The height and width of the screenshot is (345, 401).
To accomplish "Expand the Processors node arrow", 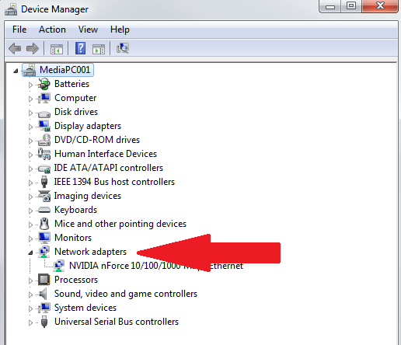I will click(30, 281).
